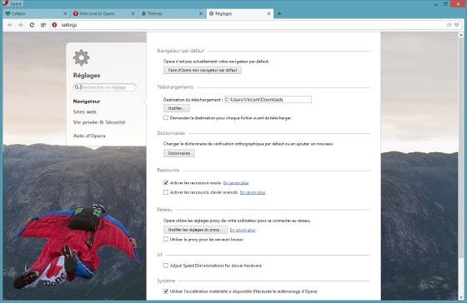The width and height of the screenshot is (467, 303).
Task: Enable advanced keyboard shortcuts checkbox
Action: tap(166, 192)
